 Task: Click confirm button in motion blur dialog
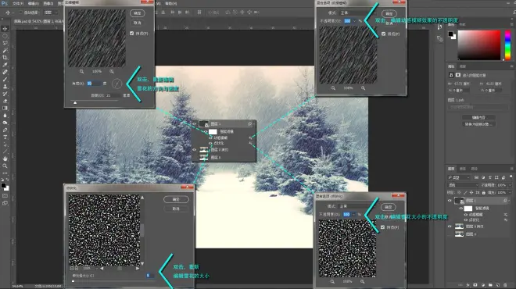point(138,13)
